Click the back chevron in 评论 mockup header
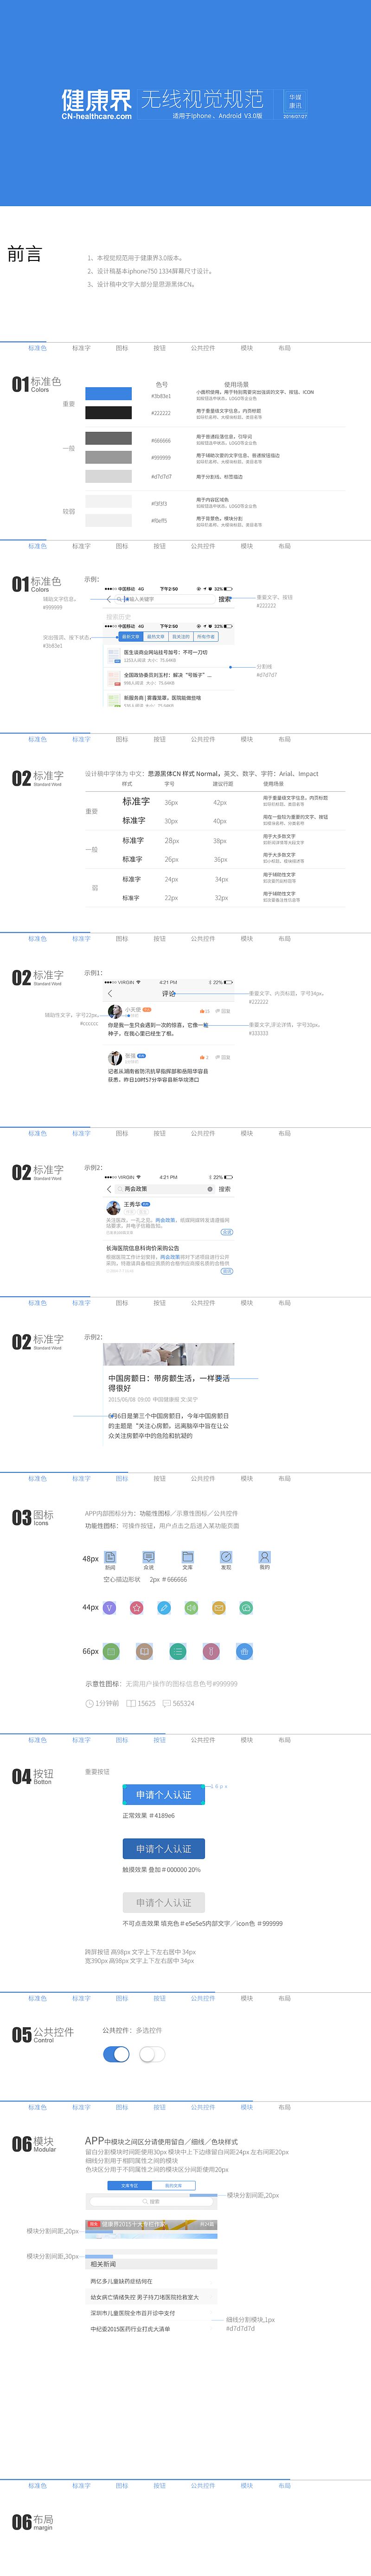This screenshot has height=2576, width=371. pos(110,994)
